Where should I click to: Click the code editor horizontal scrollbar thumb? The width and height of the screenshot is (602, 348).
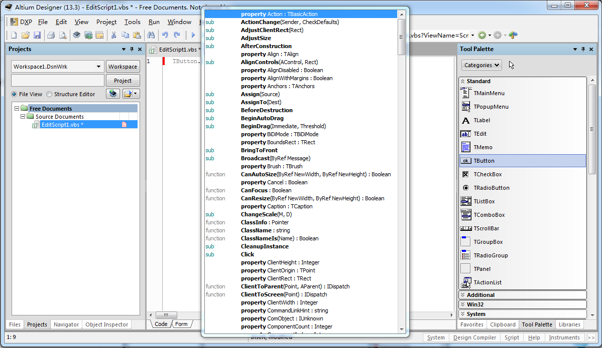pyautogui.click(x=166, y=315)
